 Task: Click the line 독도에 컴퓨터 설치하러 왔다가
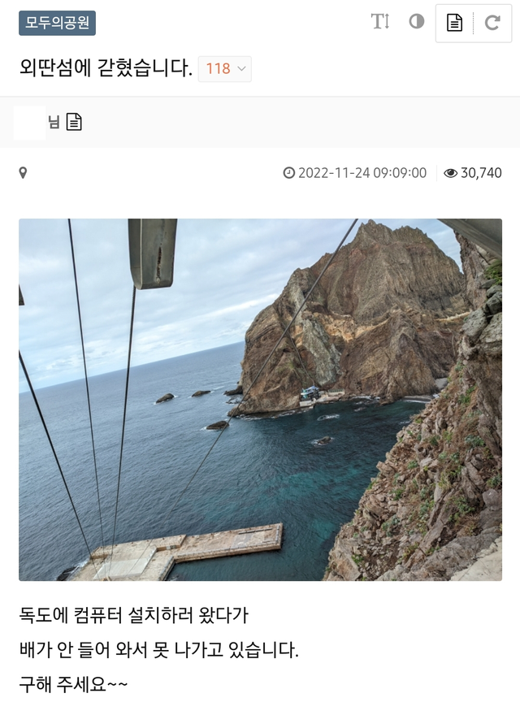pyautogui.click(x=133, y=615)
